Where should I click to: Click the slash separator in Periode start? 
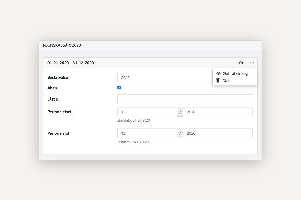pyautogui.click(x=180, y=112)
